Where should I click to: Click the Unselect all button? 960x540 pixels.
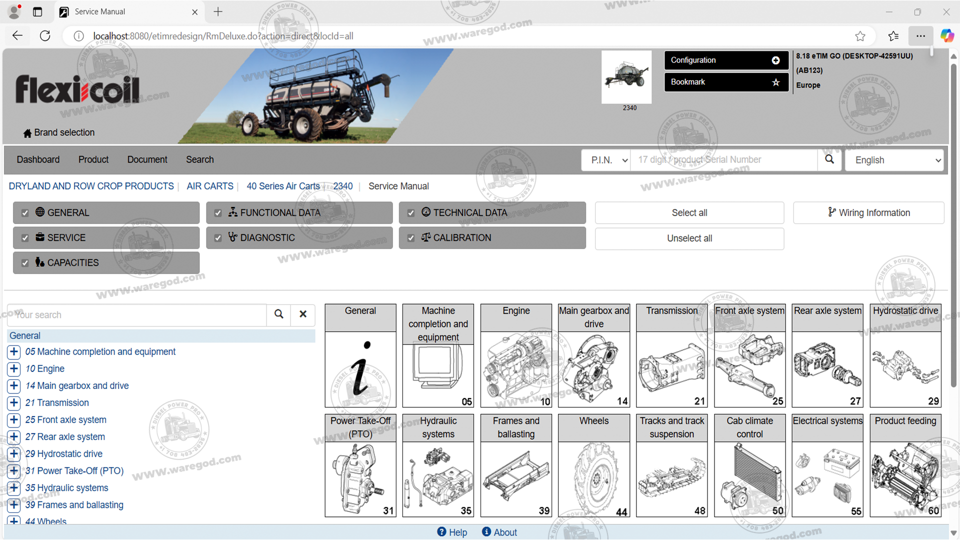pos(689,238)
